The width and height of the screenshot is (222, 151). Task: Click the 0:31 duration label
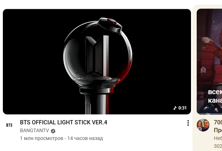[182, 108]
